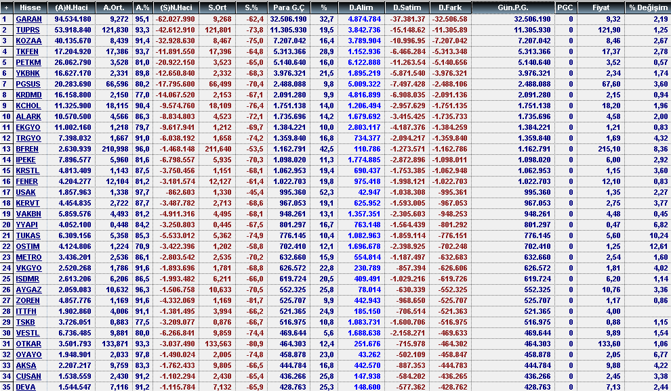Image resolution: width=671 pixels, height=391 pixels.
Task: Open the VAKBN stock link
Action: (28, 214)
